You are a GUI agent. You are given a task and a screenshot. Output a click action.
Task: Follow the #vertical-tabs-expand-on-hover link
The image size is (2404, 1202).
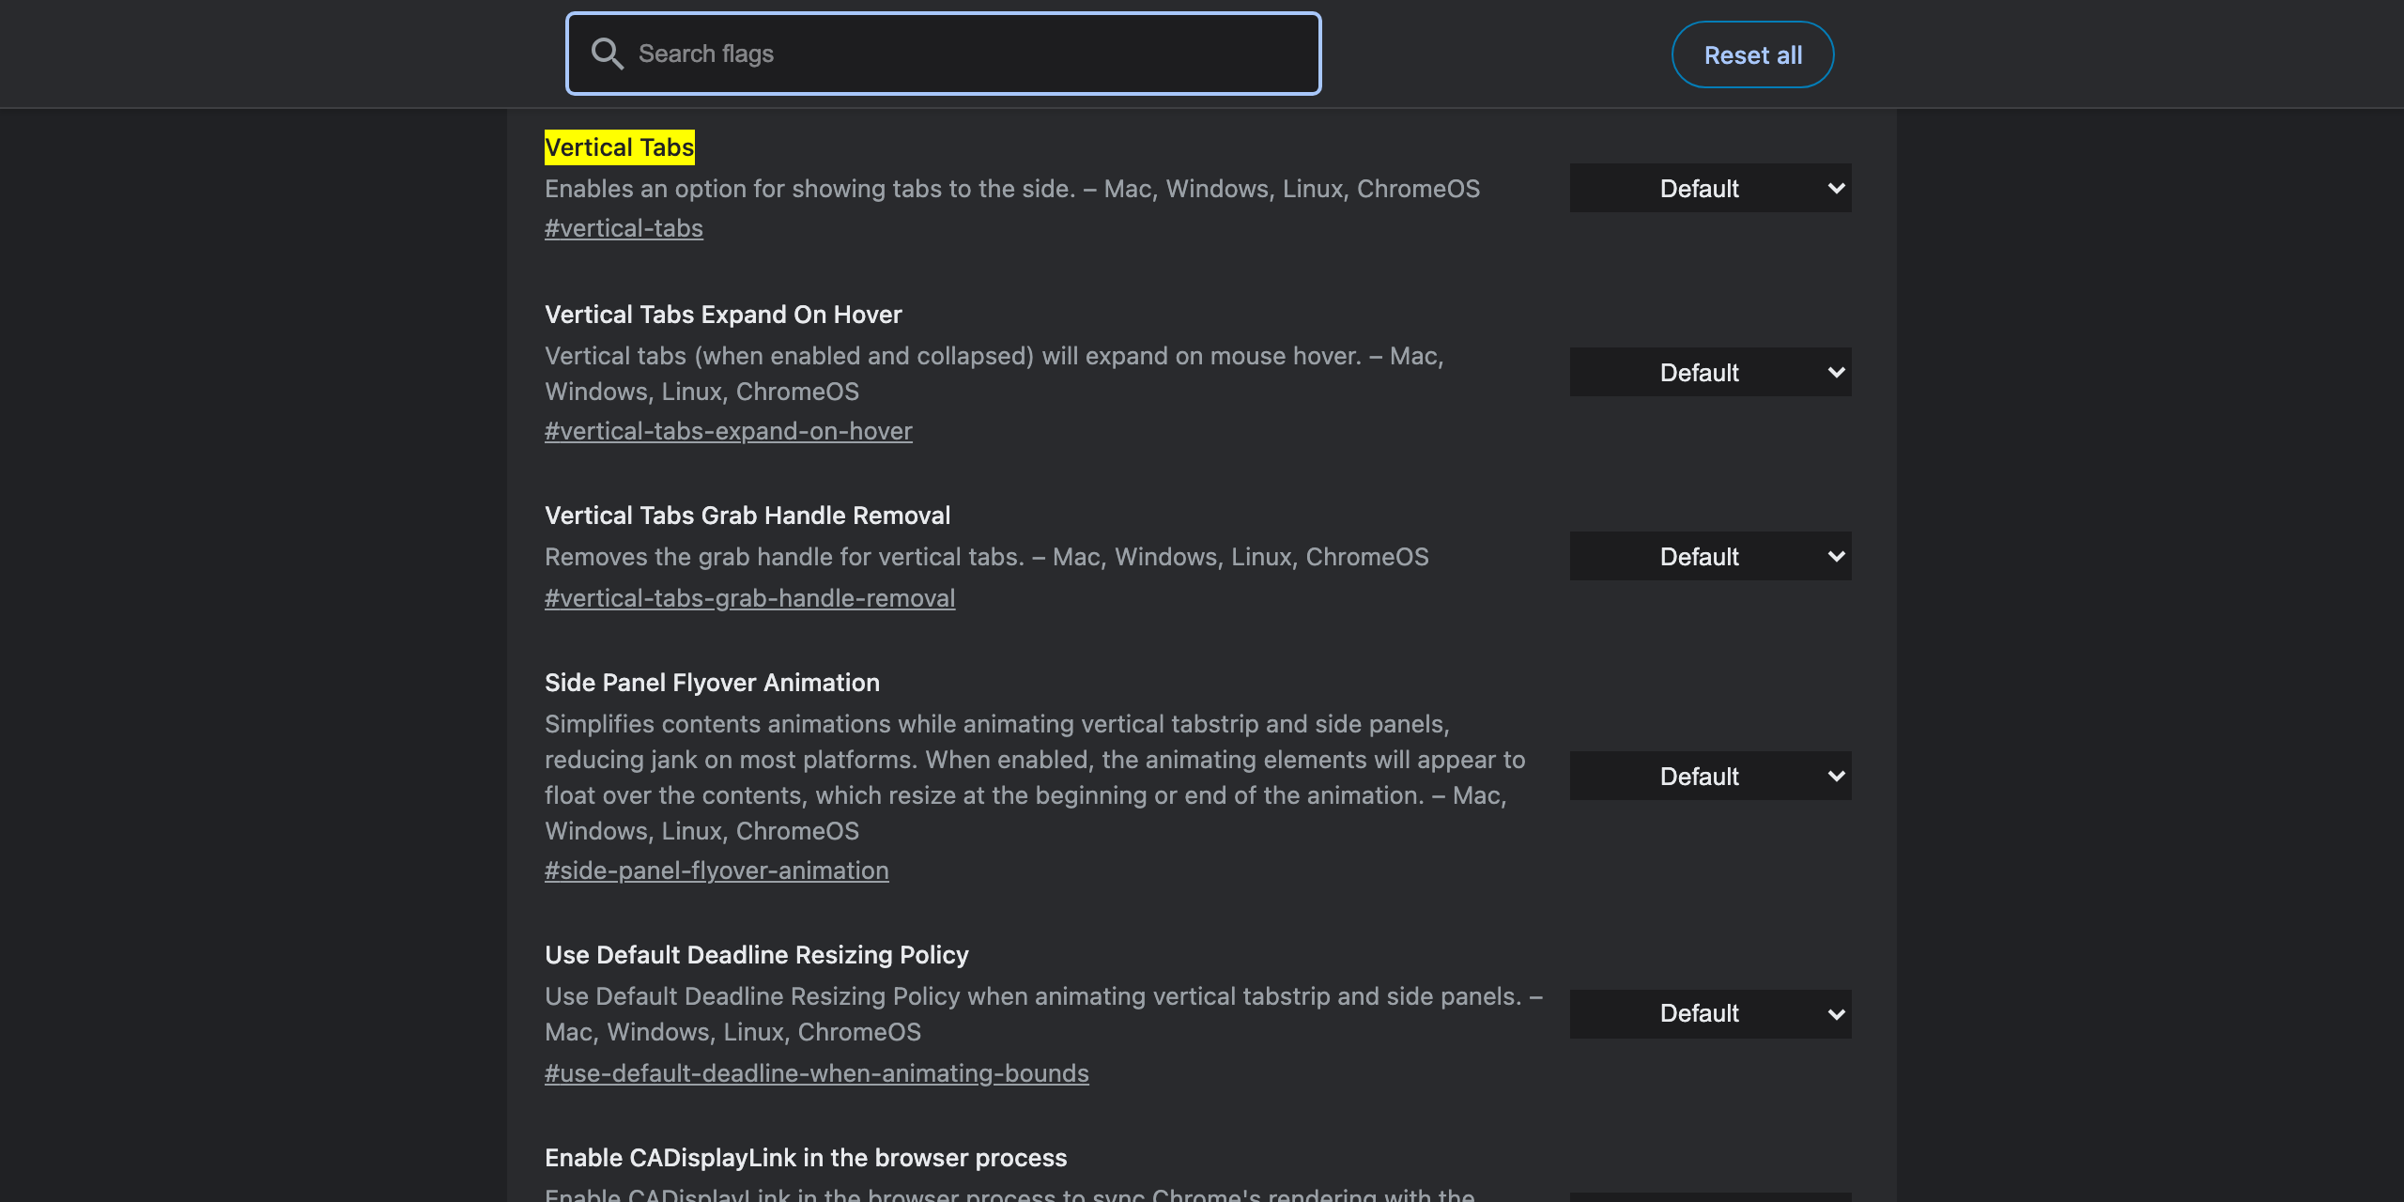pos(729,431)
